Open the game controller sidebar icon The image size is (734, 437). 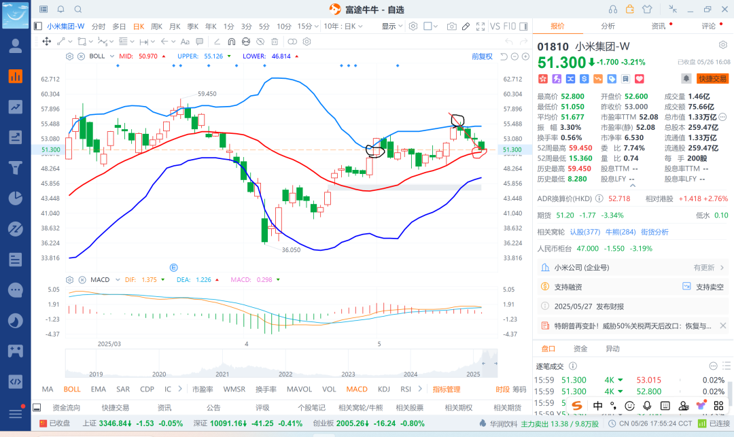16,351
